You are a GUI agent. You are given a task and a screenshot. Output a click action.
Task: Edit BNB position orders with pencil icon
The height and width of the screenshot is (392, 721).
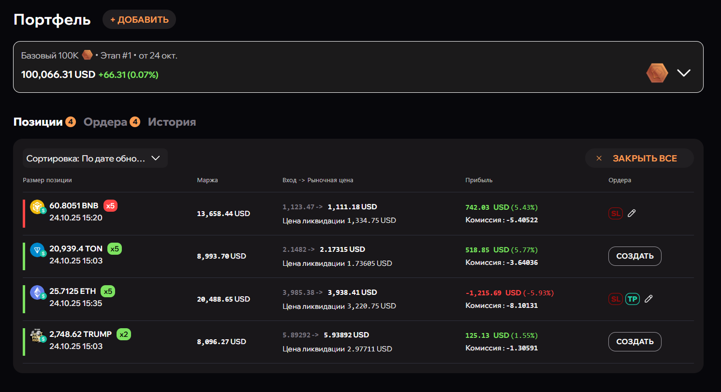tap(632, 213)
